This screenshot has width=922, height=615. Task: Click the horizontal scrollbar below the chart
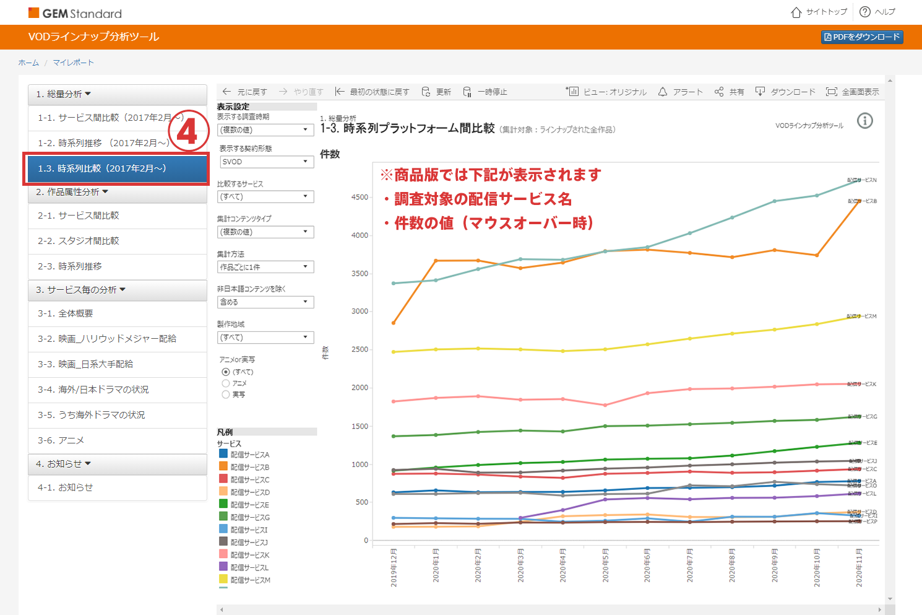(x=550, y=610)
